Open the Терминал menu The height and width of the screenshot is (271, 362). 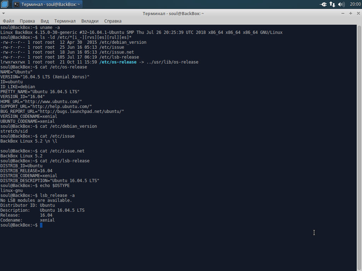65,21
